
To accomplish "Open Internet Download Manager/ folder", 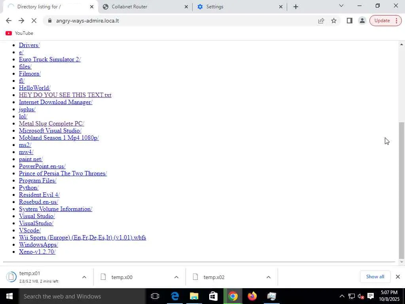I will tap(55, 102).
